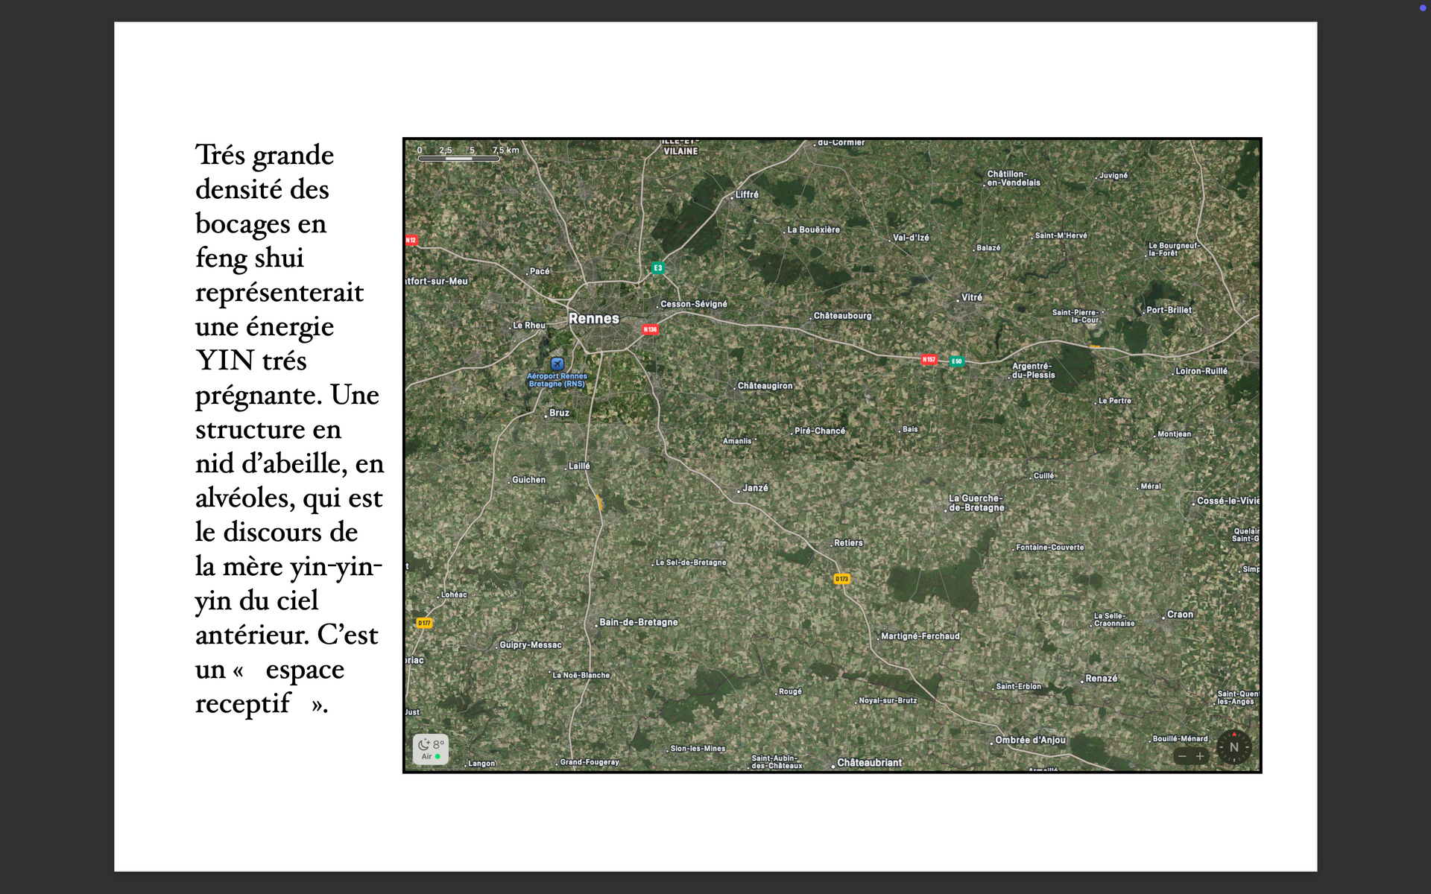This screenshot has width=1431, height=894.
Task: Click the N12 road badge
Action: tap(411, 240)
